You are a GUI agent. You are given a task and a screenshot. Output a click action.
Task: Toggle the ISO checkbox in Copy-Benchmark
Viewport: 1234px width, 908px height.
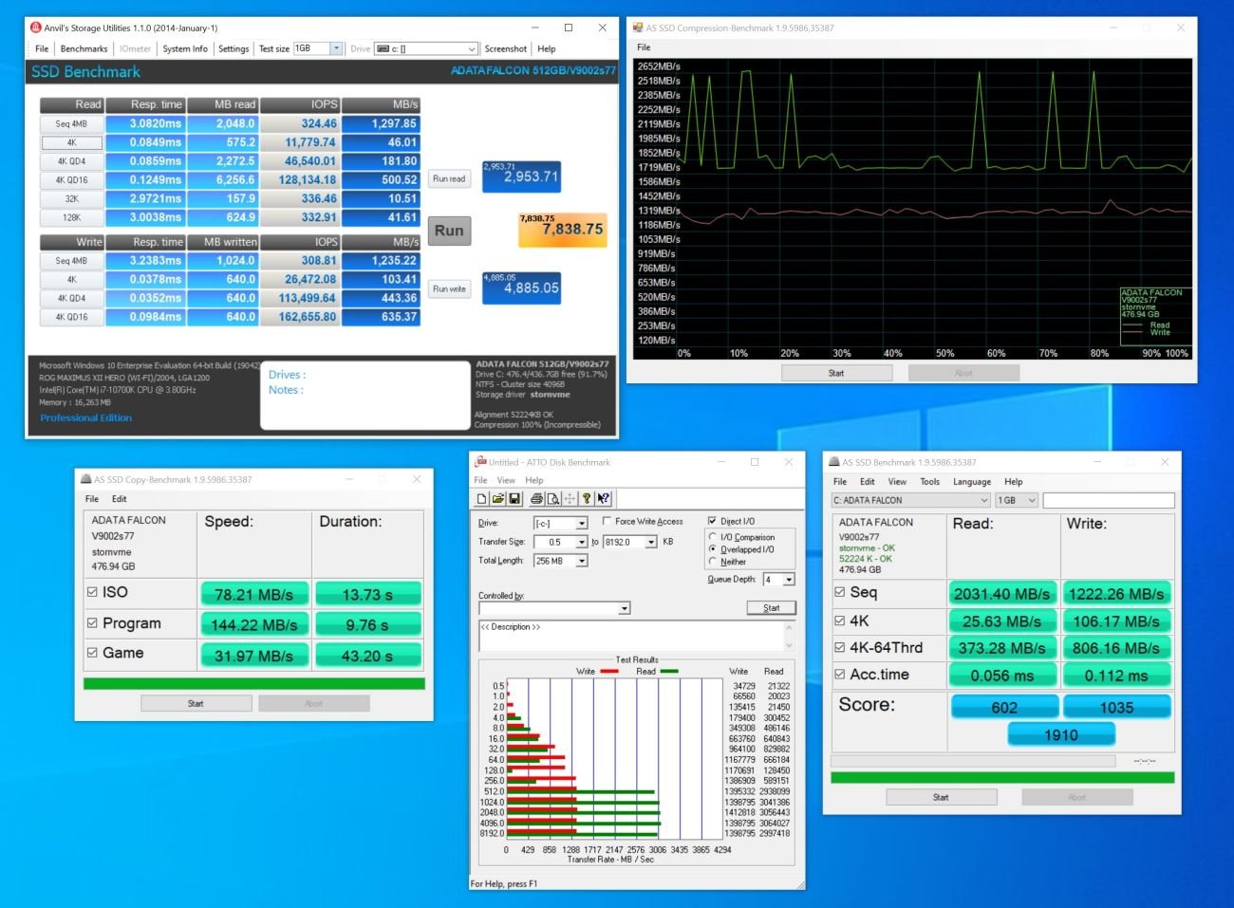click(x=92, y=592)
